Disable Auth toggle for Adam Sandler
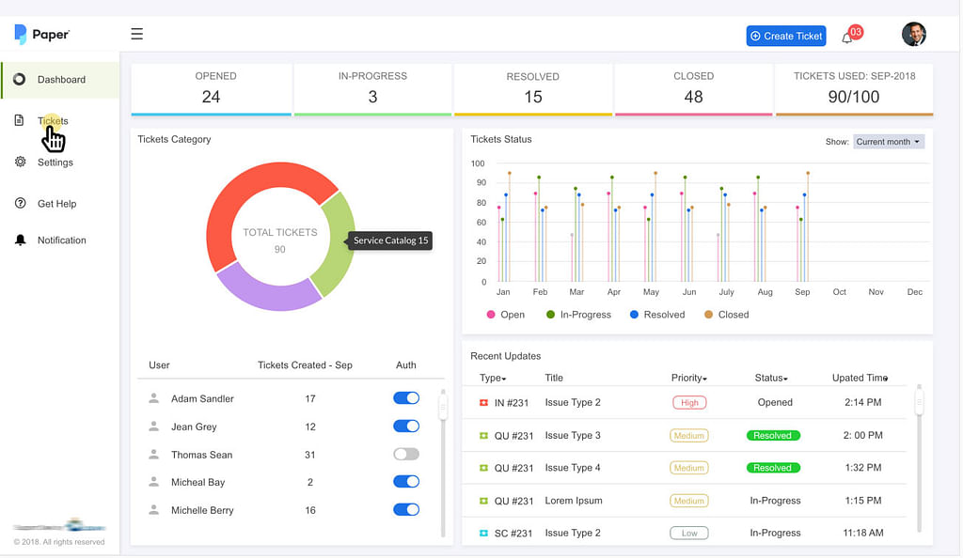The height and width of the screenshot is (558, 963). [406, 398]
